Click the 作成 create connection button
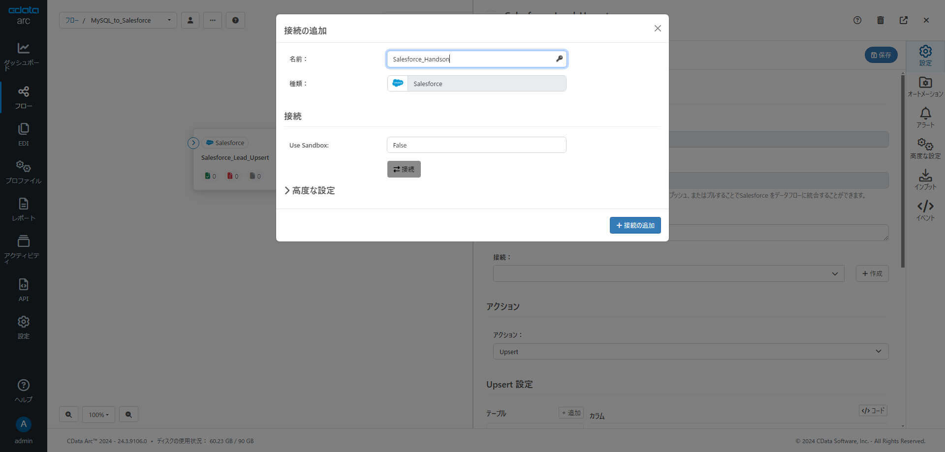The image size is (945, 452). [872, 273]
